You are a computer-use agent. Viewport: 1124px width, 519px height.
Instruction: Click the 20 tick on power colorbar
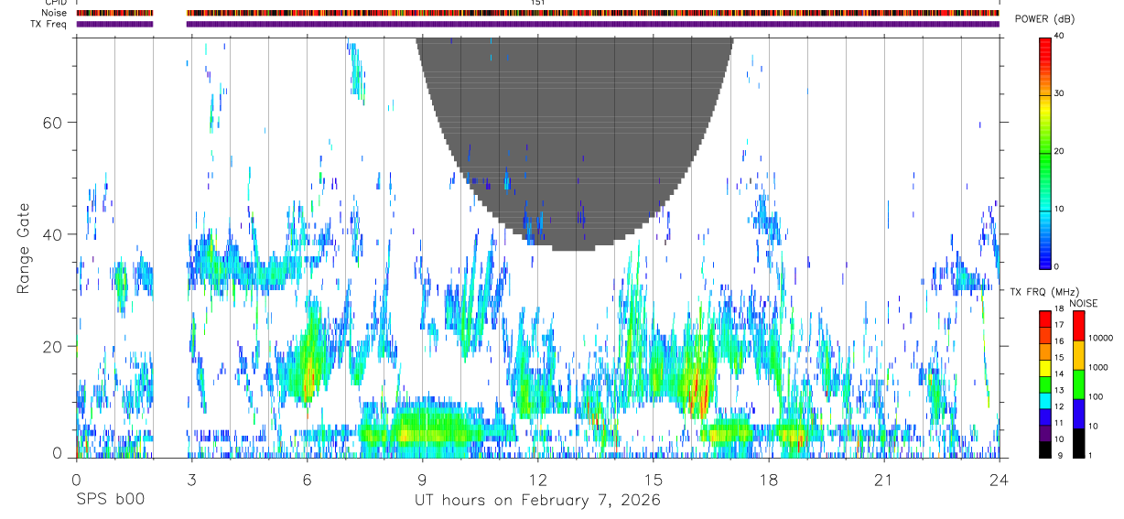pyautogui.click(x=1059, y=151)
